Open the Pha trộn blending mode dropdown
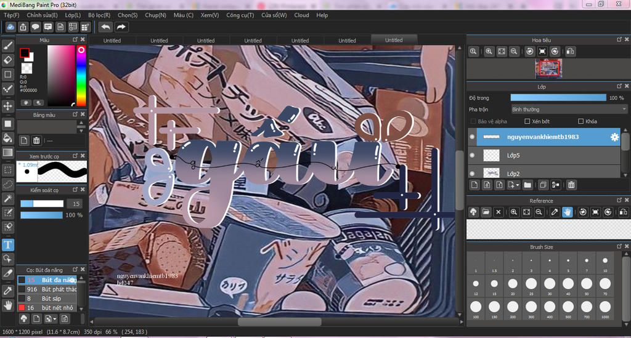This screenshot has height=338, width=631. (569, 110)
